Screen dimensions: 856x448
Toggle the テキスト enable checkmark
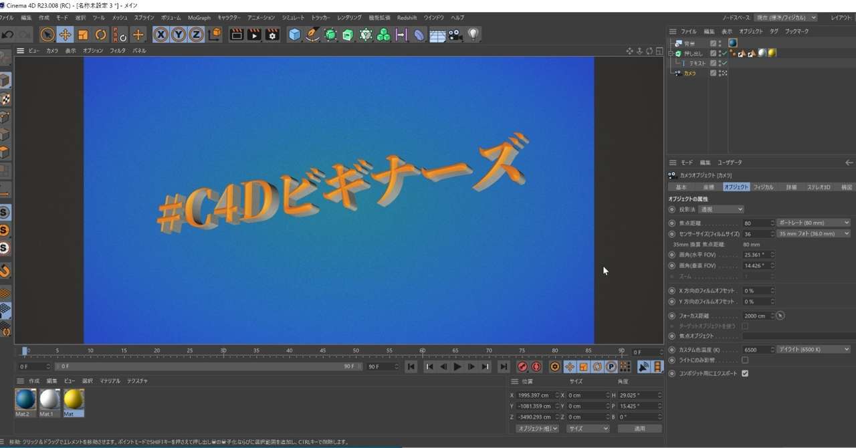724,64
